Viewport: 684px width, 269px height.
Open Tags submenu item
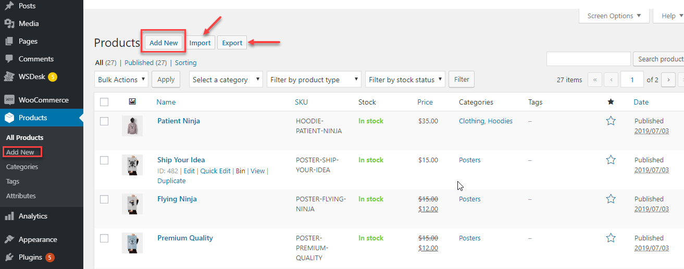point(13,181)
